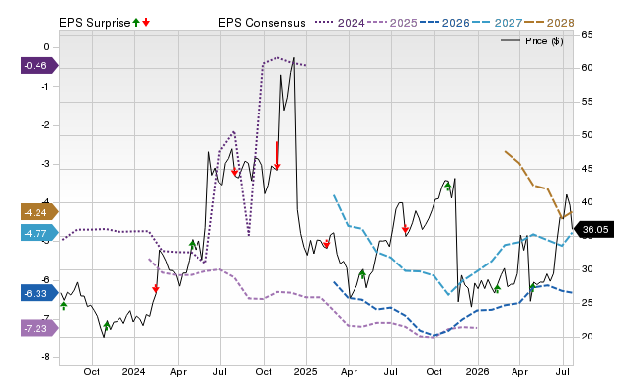The width and height of the screenshot is (632, 377).
Task: Click the 2026 consensus legend entry
Action: tap(444, 23)
